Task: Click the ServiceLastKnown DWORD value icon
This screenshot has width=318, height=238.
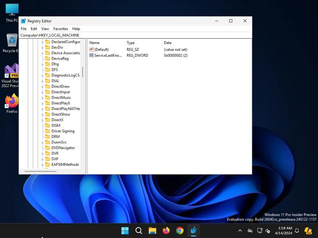Action: (91, 55)
